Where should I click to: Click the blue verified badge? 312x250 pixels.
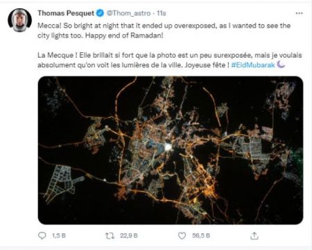(100, 13)
